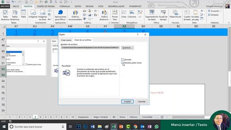Screen dimensions: 231x130
Task: Click the Examinar... button
Action: (127, 48)
